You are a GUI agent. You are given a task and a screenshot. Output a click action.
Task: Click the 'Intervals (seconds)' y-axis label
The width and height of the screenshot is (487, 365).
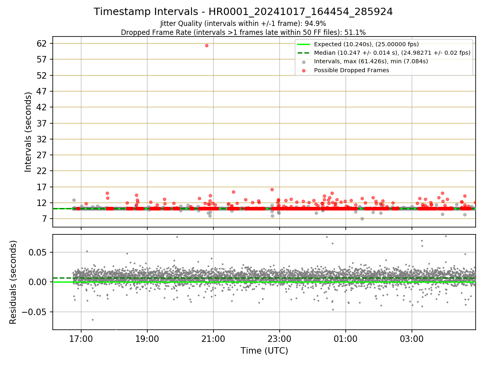click(28, 132)
